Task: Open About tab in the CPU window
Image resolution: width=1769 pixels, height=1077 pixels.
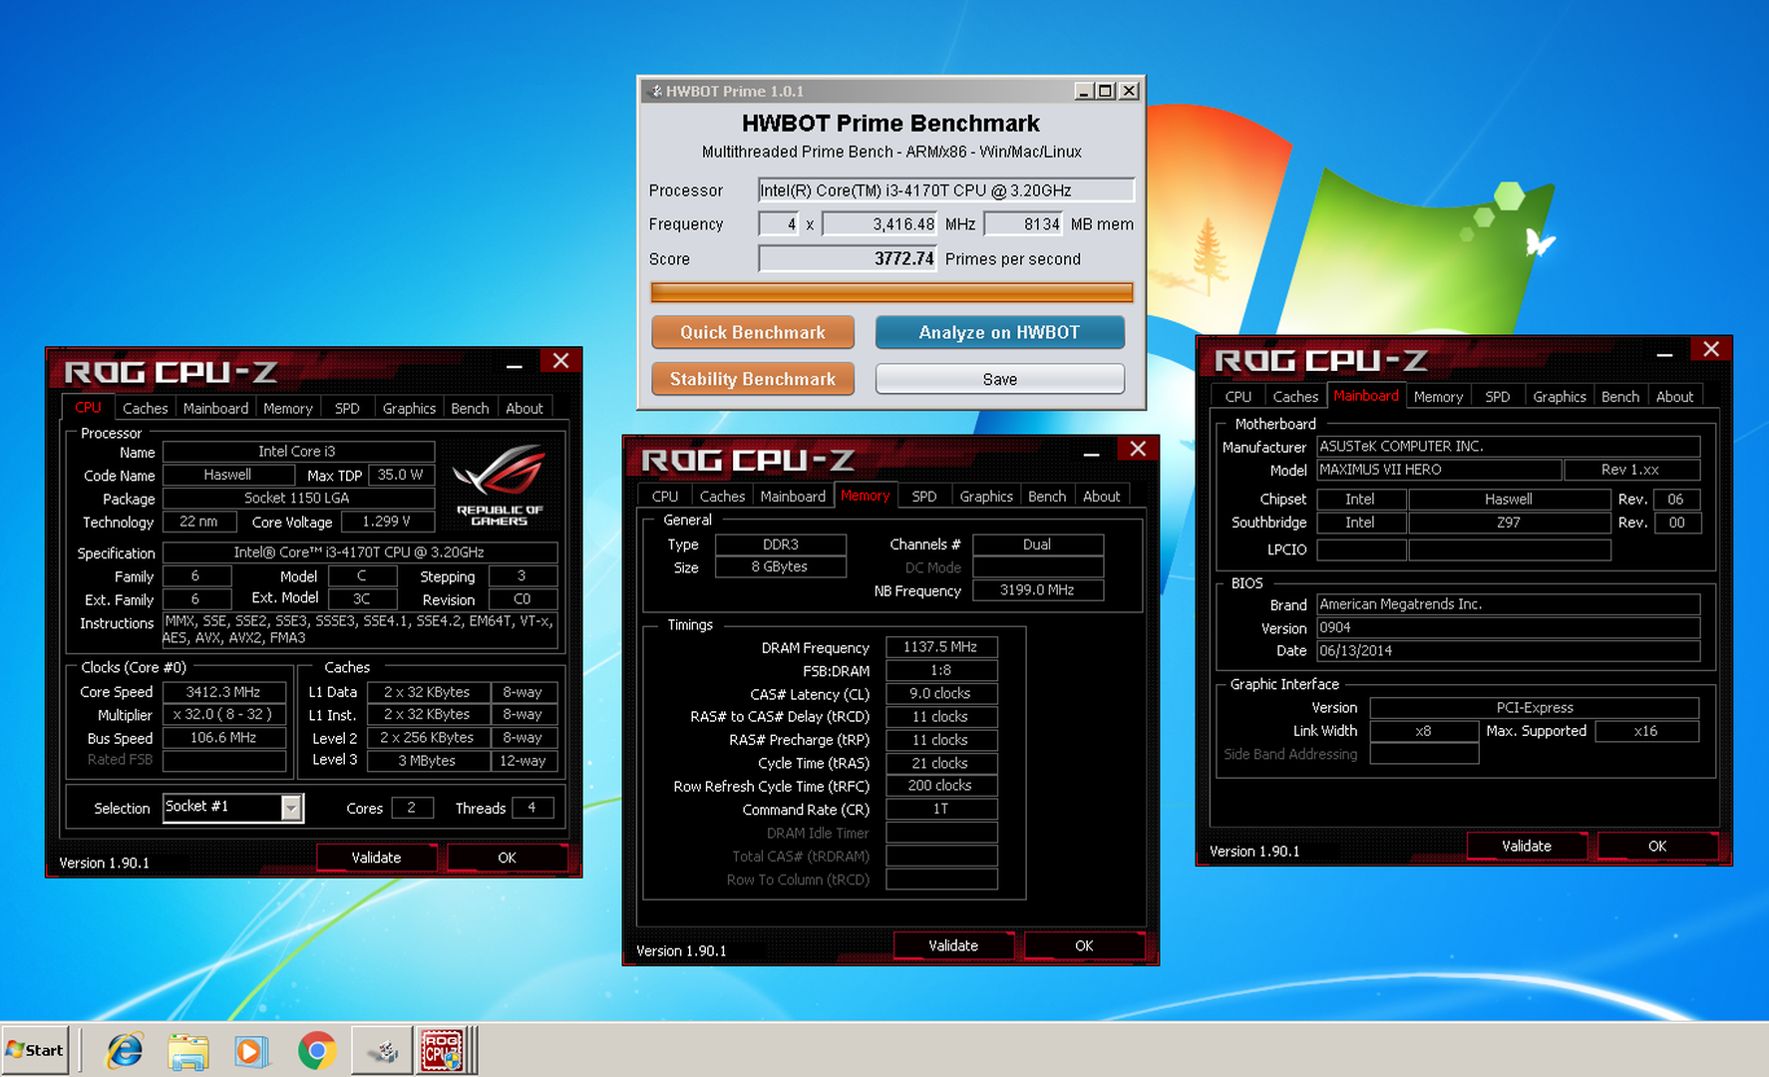Action: [x=525, y=409]
